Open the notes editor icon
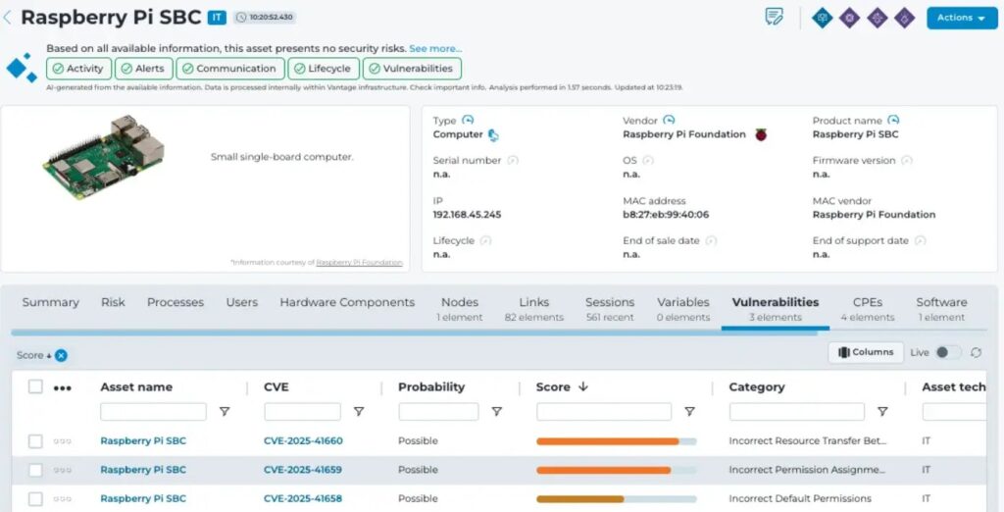 [775, 18]
